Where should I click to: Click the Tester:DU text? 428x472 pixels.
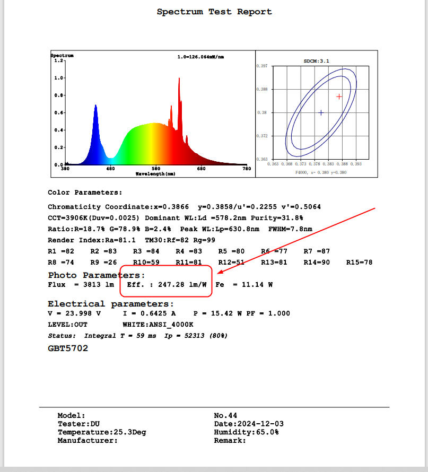coord(78,424)
